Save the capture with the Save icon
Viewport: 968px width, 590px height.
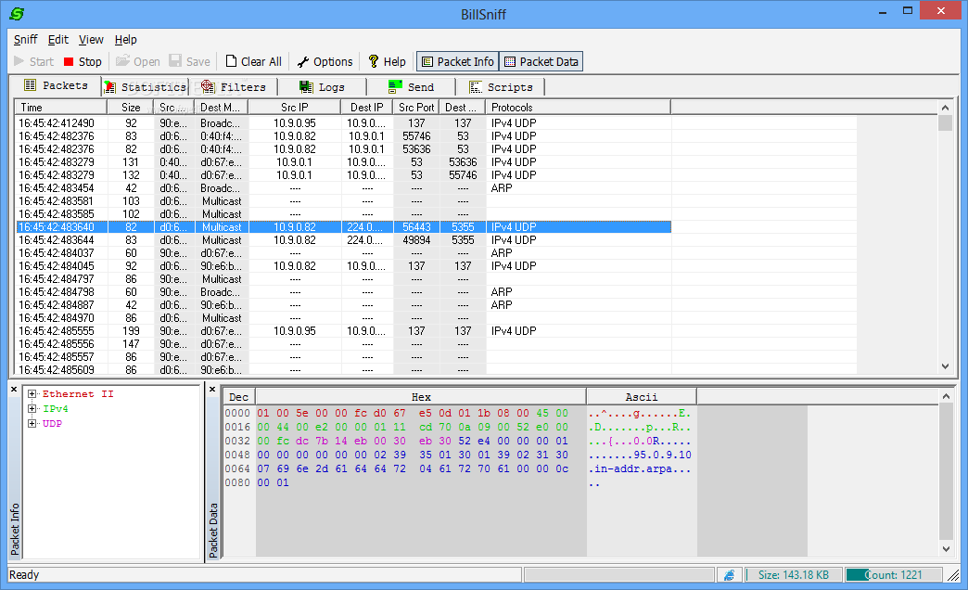point(175,60)
